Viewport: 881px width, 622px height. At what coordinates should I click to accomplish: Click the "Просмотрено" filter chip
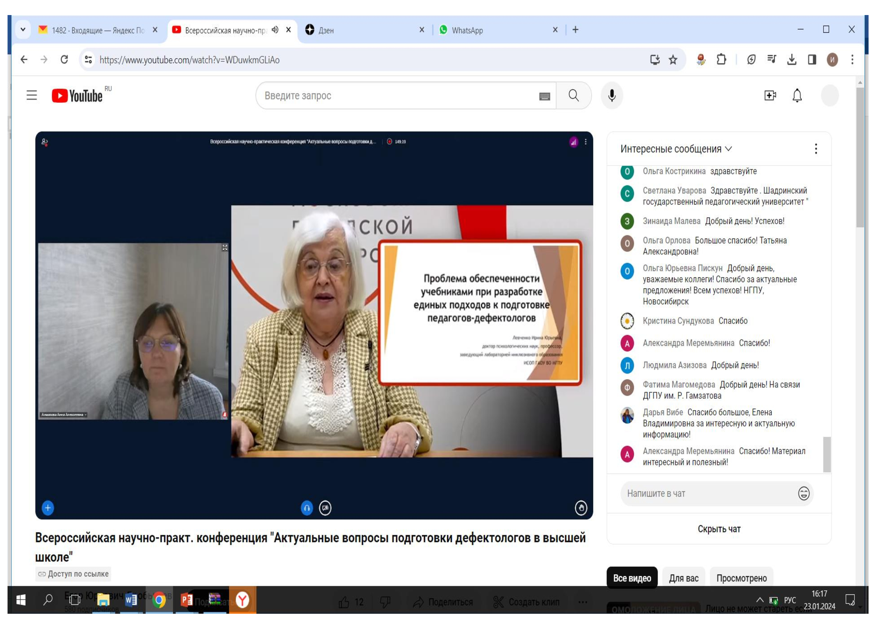pyautogui.click(x=741, y=578)
